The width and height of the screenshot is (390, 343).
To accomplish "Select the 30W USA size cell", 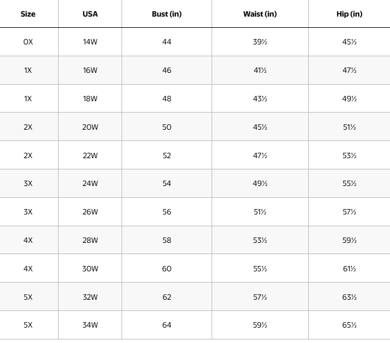I will point(90,268).
